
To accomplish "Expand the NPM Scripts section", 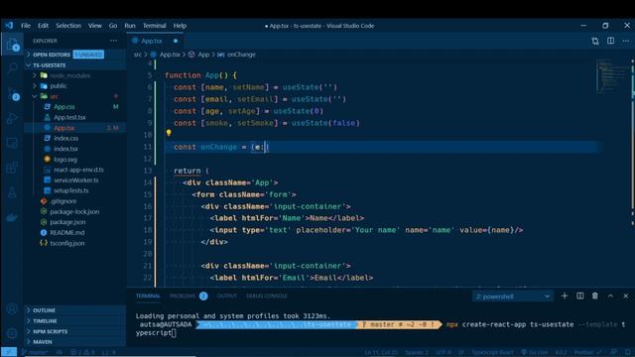I will 75,331.
